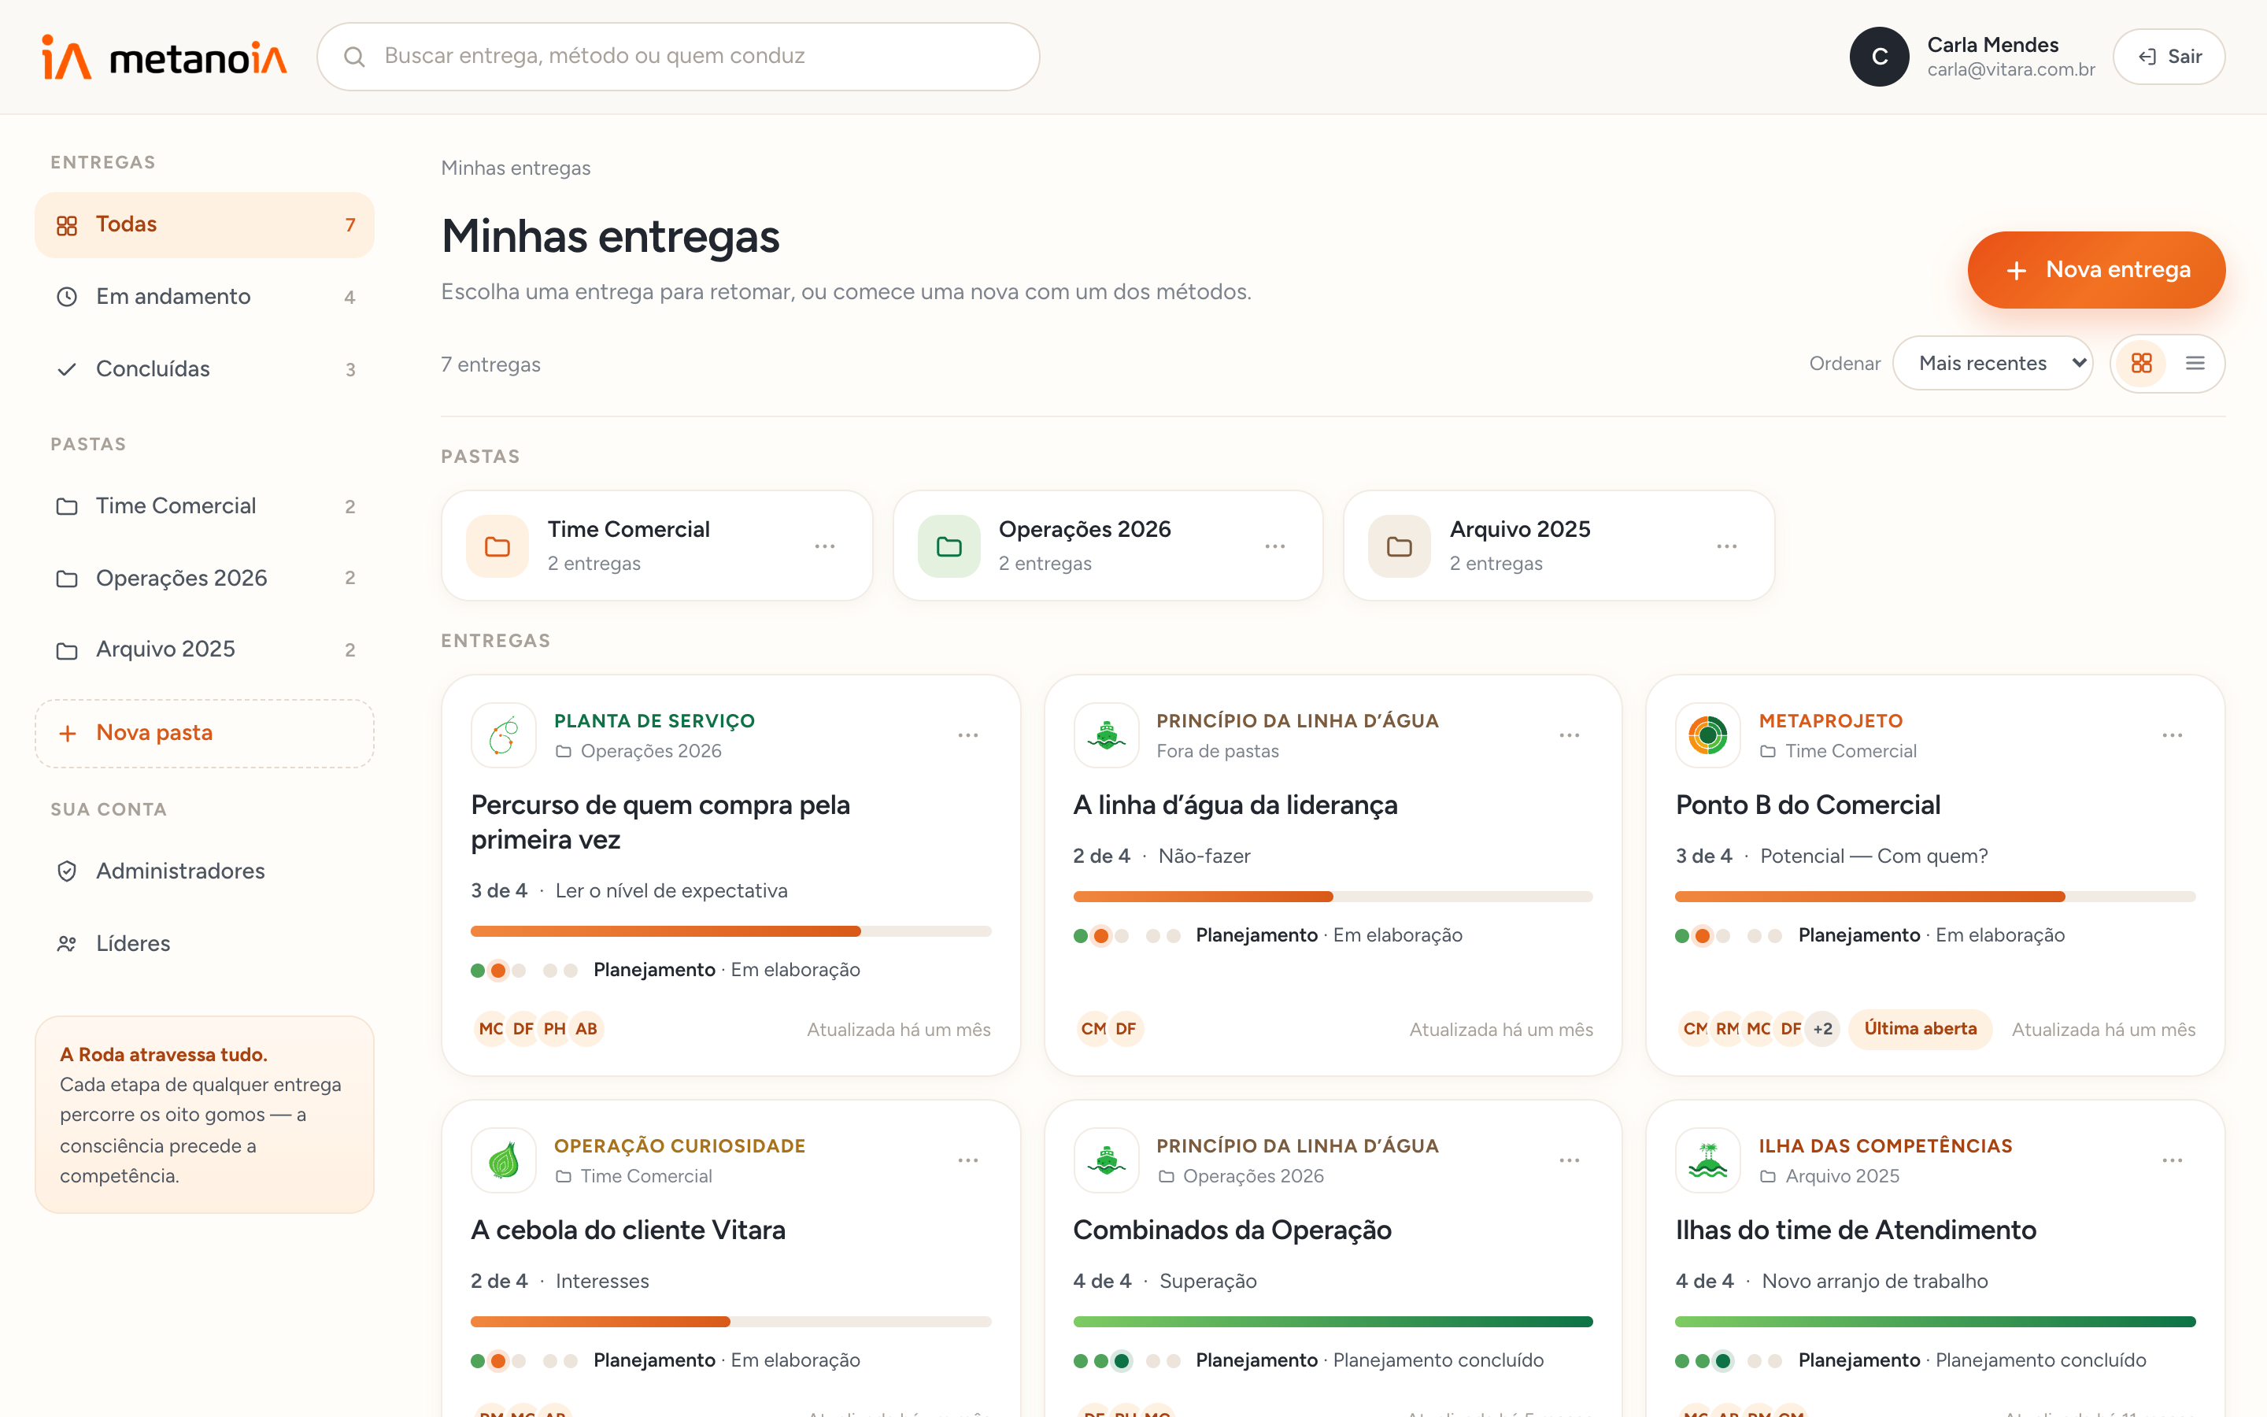
Task: Select Em andamento filter
Action: tap(204, 297)
